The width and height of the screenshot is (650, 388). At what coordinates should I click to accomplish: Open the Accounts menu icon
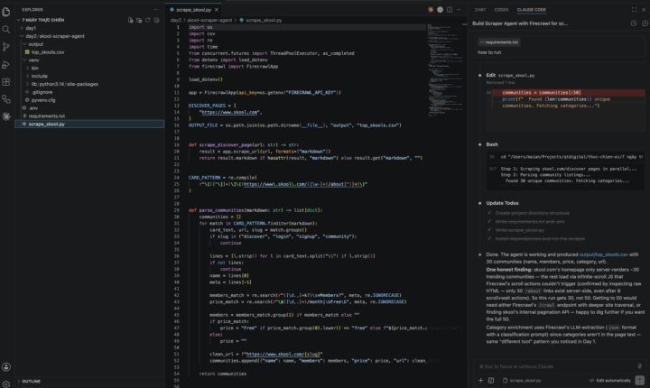6,367
